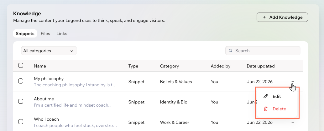Click the Type column header

tap(133, 66)
